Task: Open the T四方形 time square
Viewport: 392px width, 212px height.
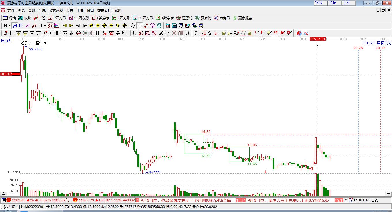Action: tap(121, 18)
